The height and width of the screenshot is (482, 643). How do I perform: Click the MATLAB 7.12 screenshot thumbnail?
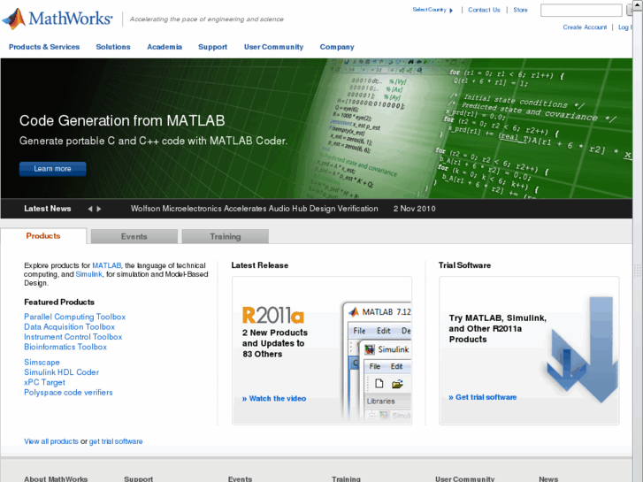point(377,361)
